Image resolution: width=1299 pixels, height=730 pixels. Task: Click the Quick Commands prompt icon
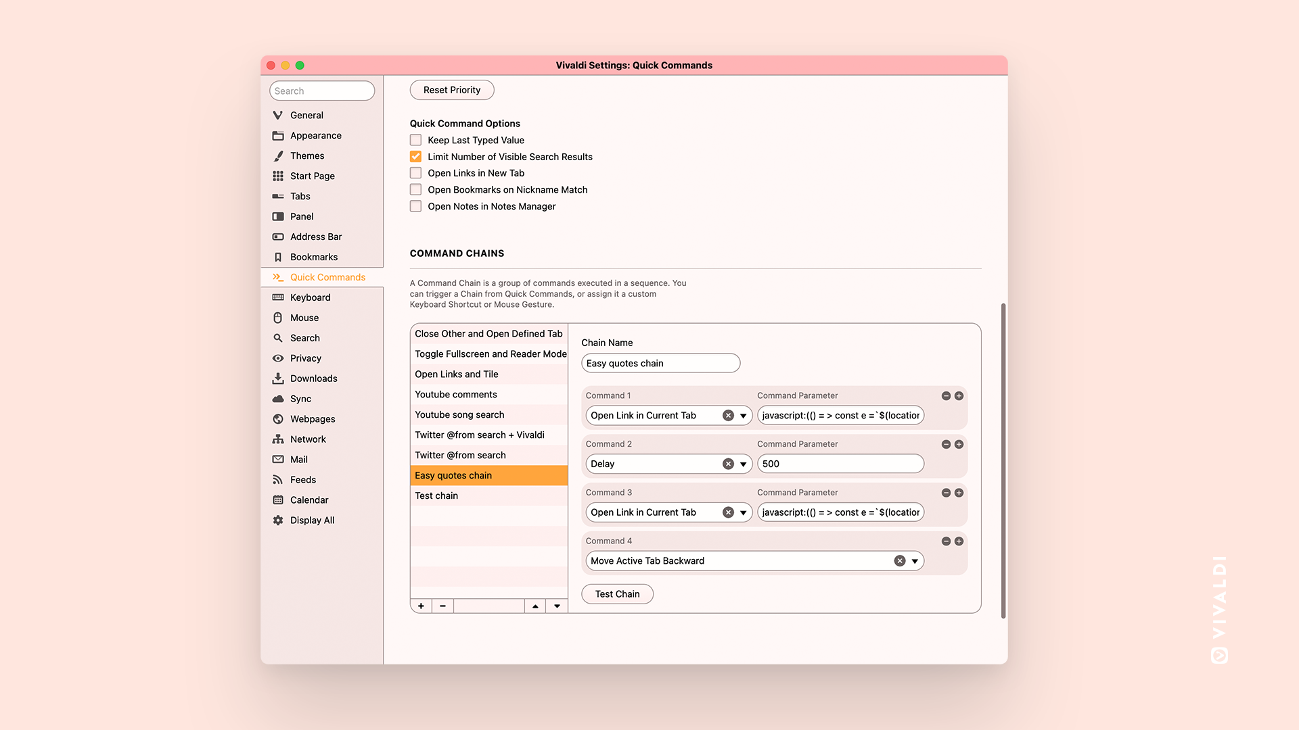[x=278, y=277]
